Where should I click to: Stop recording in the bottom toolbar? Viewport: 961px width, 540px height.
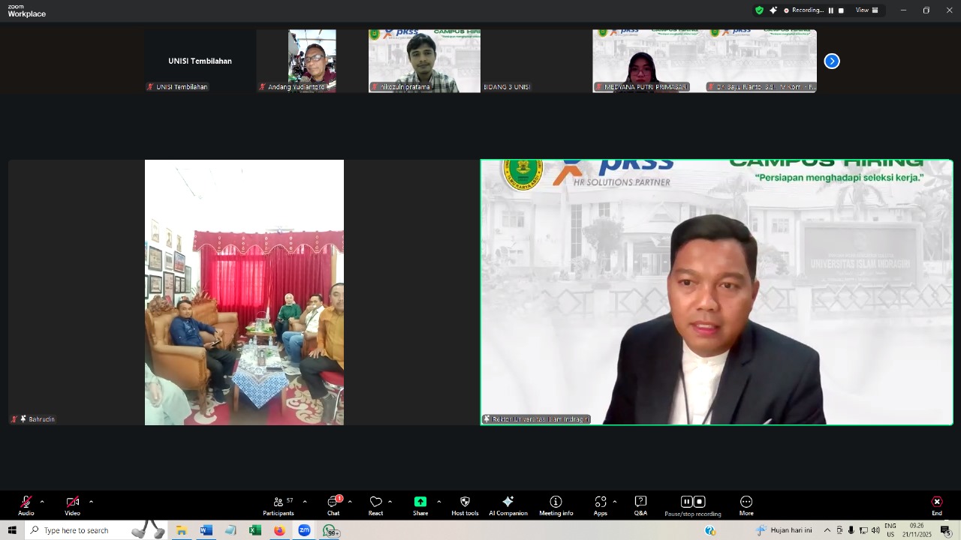click(x=700, y=502)
